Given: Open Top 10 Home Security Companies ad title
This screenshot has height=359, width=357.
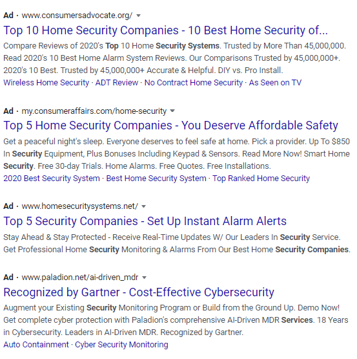Looking at the screenshot, I should click(166, 30).
